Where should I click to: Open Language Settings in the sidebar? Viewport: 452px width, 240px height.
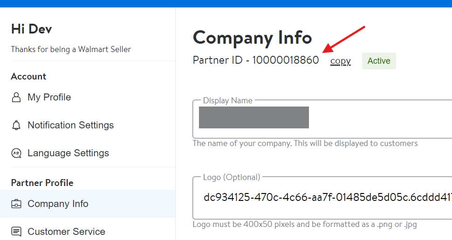[x=68, y=153]
